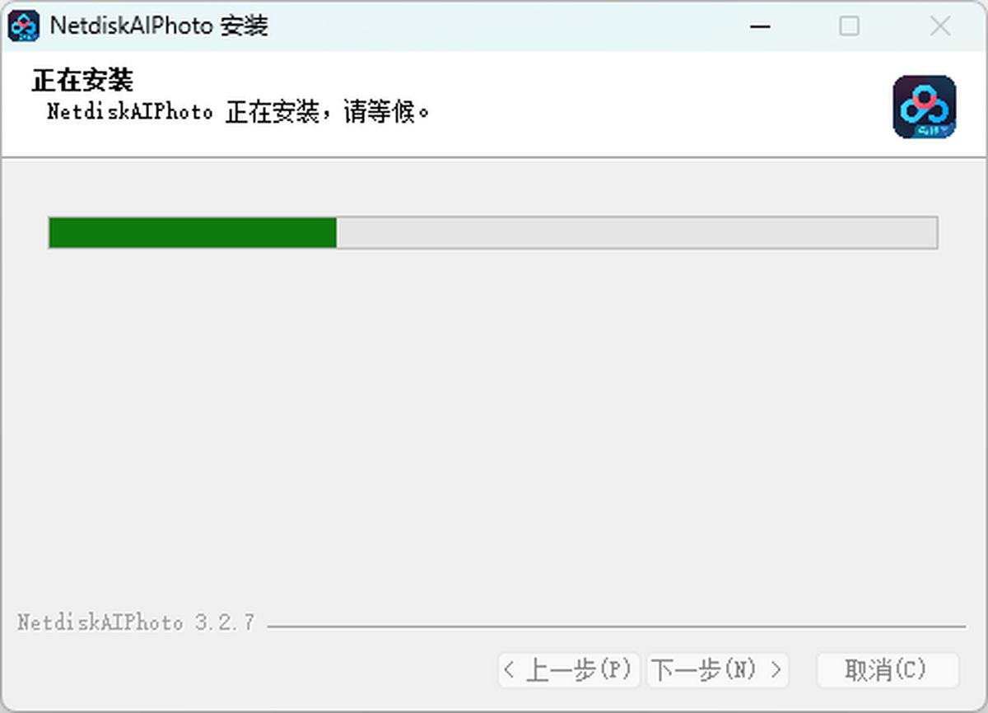Click the separator line beside the version label

click(616, 627)
